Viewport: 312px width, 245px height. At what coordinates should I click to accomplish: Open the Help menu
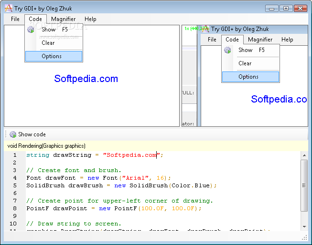click(x=90, y=19)
